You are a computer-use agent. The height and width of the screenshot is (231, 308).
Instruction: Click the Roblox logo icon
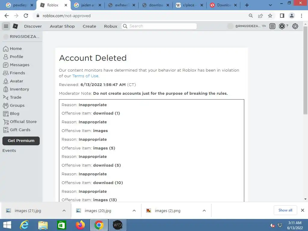tap(15, 26)
